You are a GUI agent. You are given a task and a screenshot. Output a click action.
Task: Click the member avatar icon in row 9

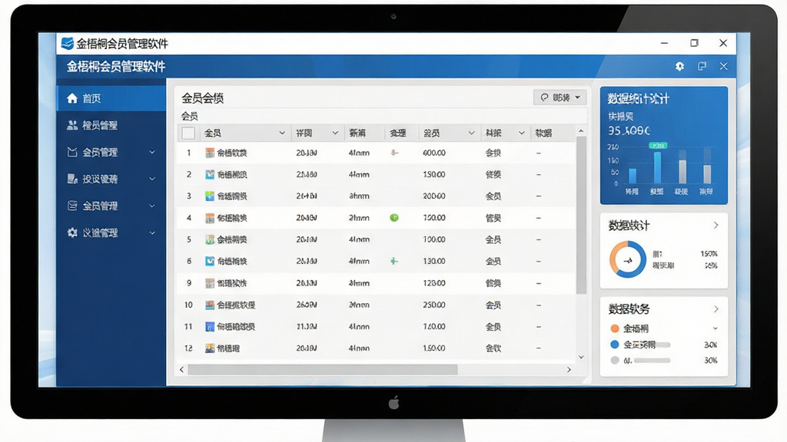[210, 283]
